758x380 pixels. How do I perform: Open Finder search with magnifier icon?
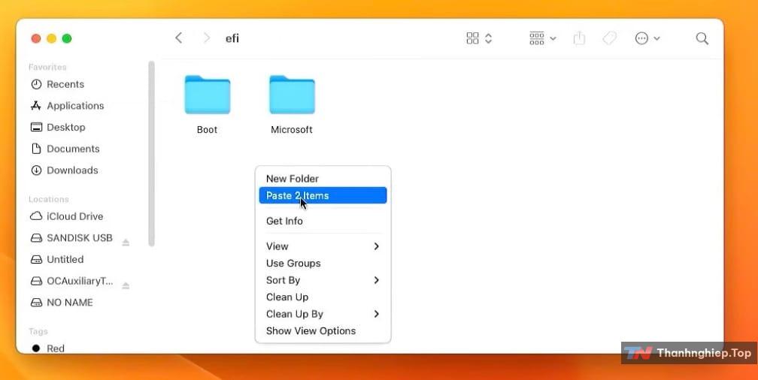[x=702, y=38]
